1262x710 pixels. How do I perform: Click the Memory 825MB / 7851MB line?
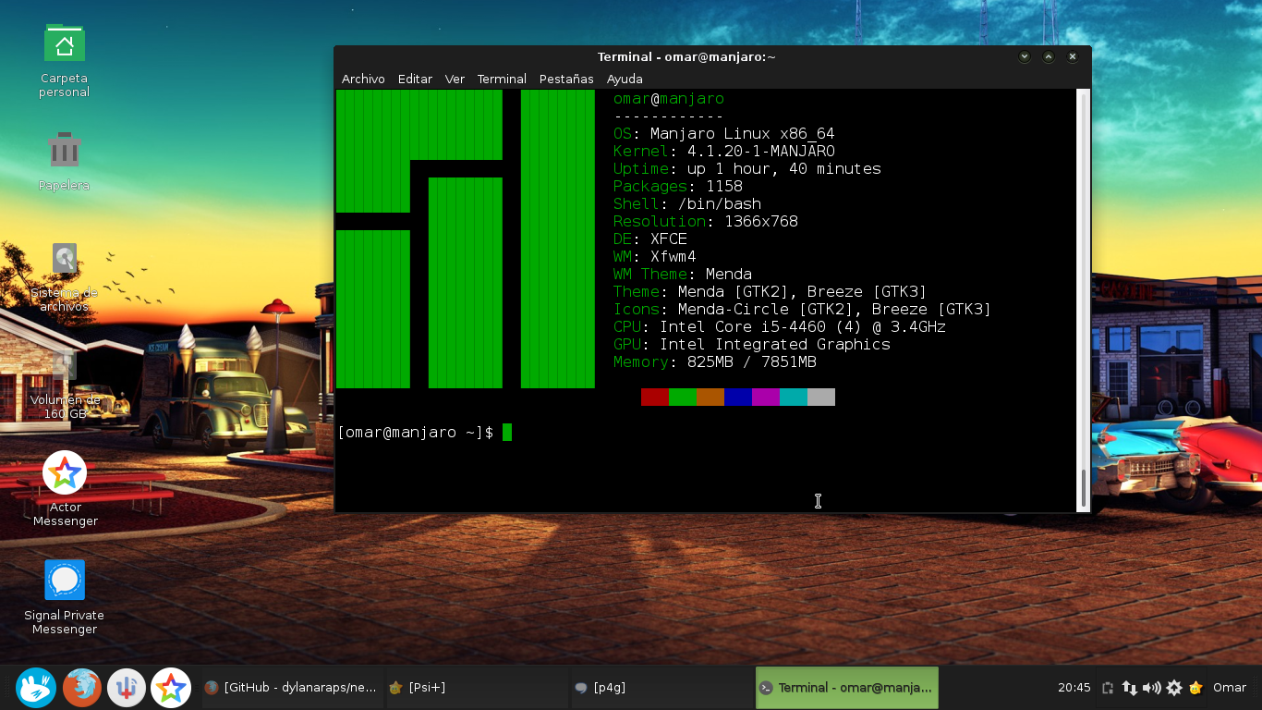click(715, 361)
